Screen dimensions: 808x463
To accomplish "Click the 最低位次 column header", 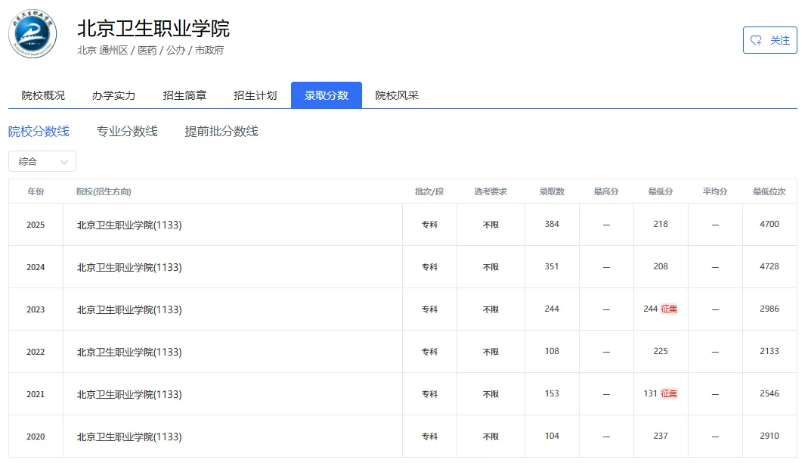I will pyautogui.click(x=769, y=191).
